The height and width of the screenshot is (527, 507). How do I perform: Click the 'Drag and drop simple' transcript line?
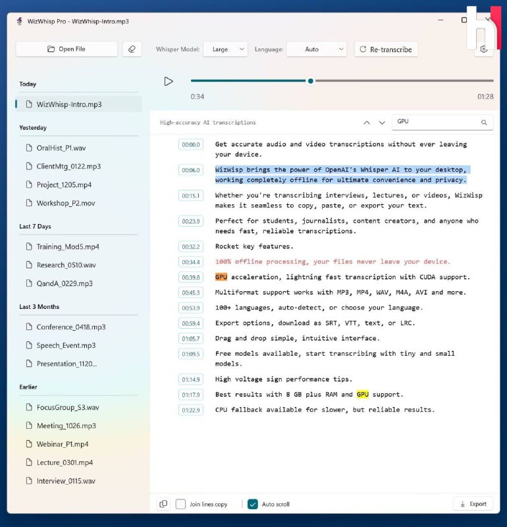(x=298, y=339)
